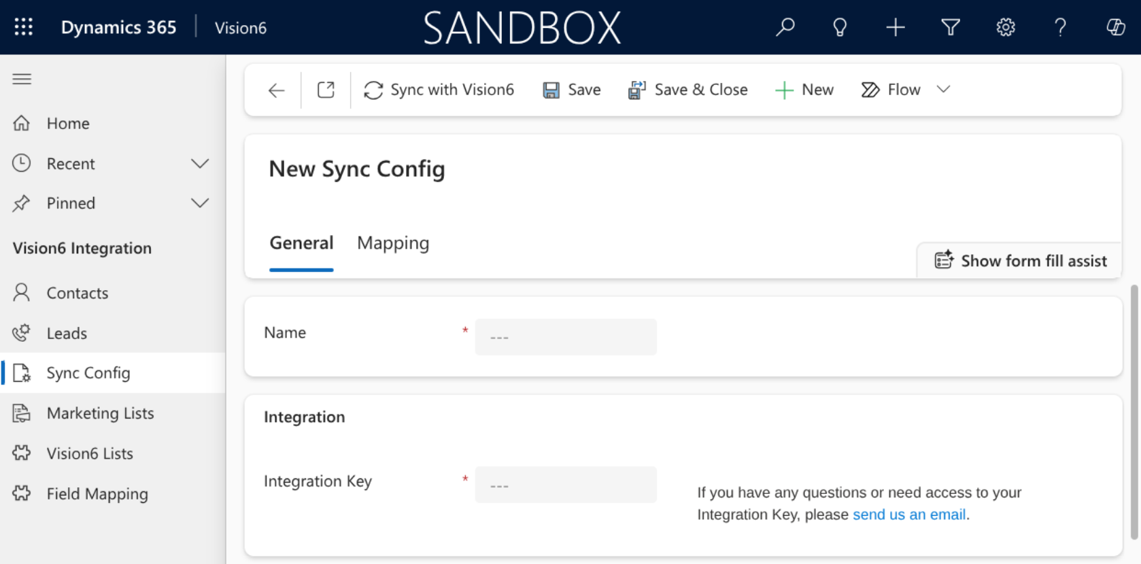Open Field Mapping in the sidebar
This screenshot has height=564, width=1141.
click(x=113, y=494)
